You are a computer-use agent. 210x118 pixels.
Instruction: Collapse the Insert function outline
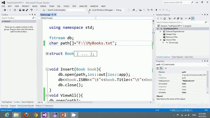[47, 69]
